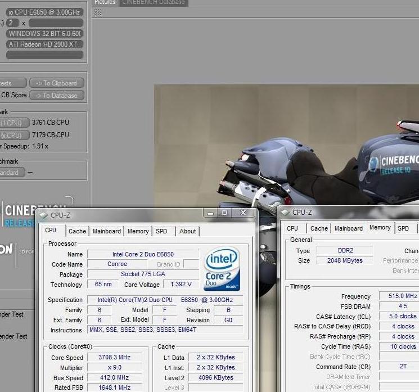Click the Revision value G0
This screenshot has width=419, height=392.
228,320
